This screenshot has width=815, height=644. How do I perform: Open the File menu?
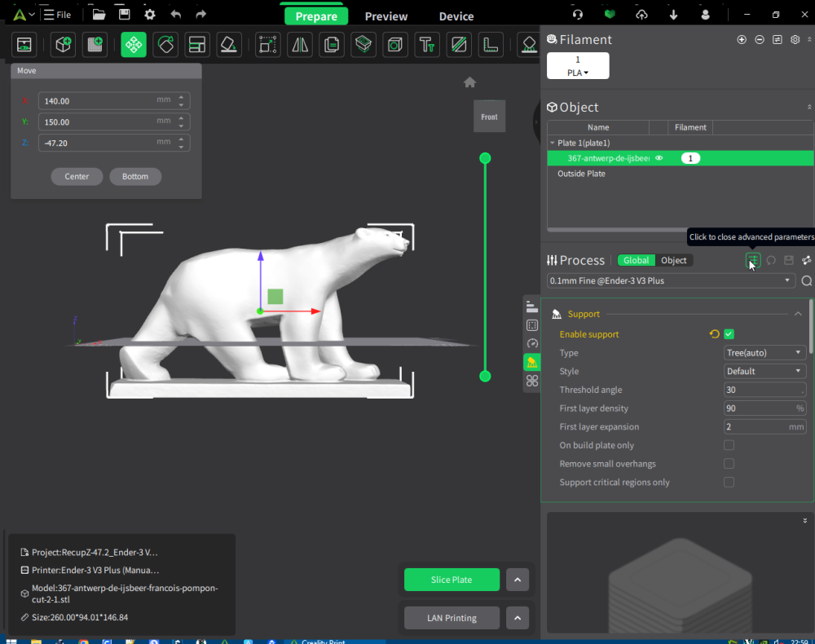click(x=57, y=15)
